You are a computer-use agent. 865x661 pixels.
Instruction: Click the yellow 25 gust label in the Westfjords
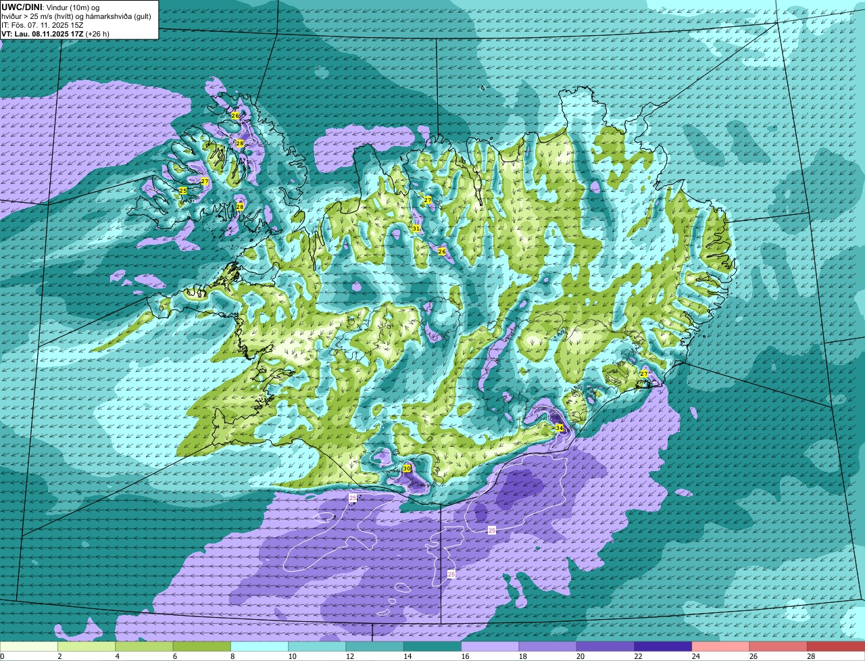pos(182,191)
